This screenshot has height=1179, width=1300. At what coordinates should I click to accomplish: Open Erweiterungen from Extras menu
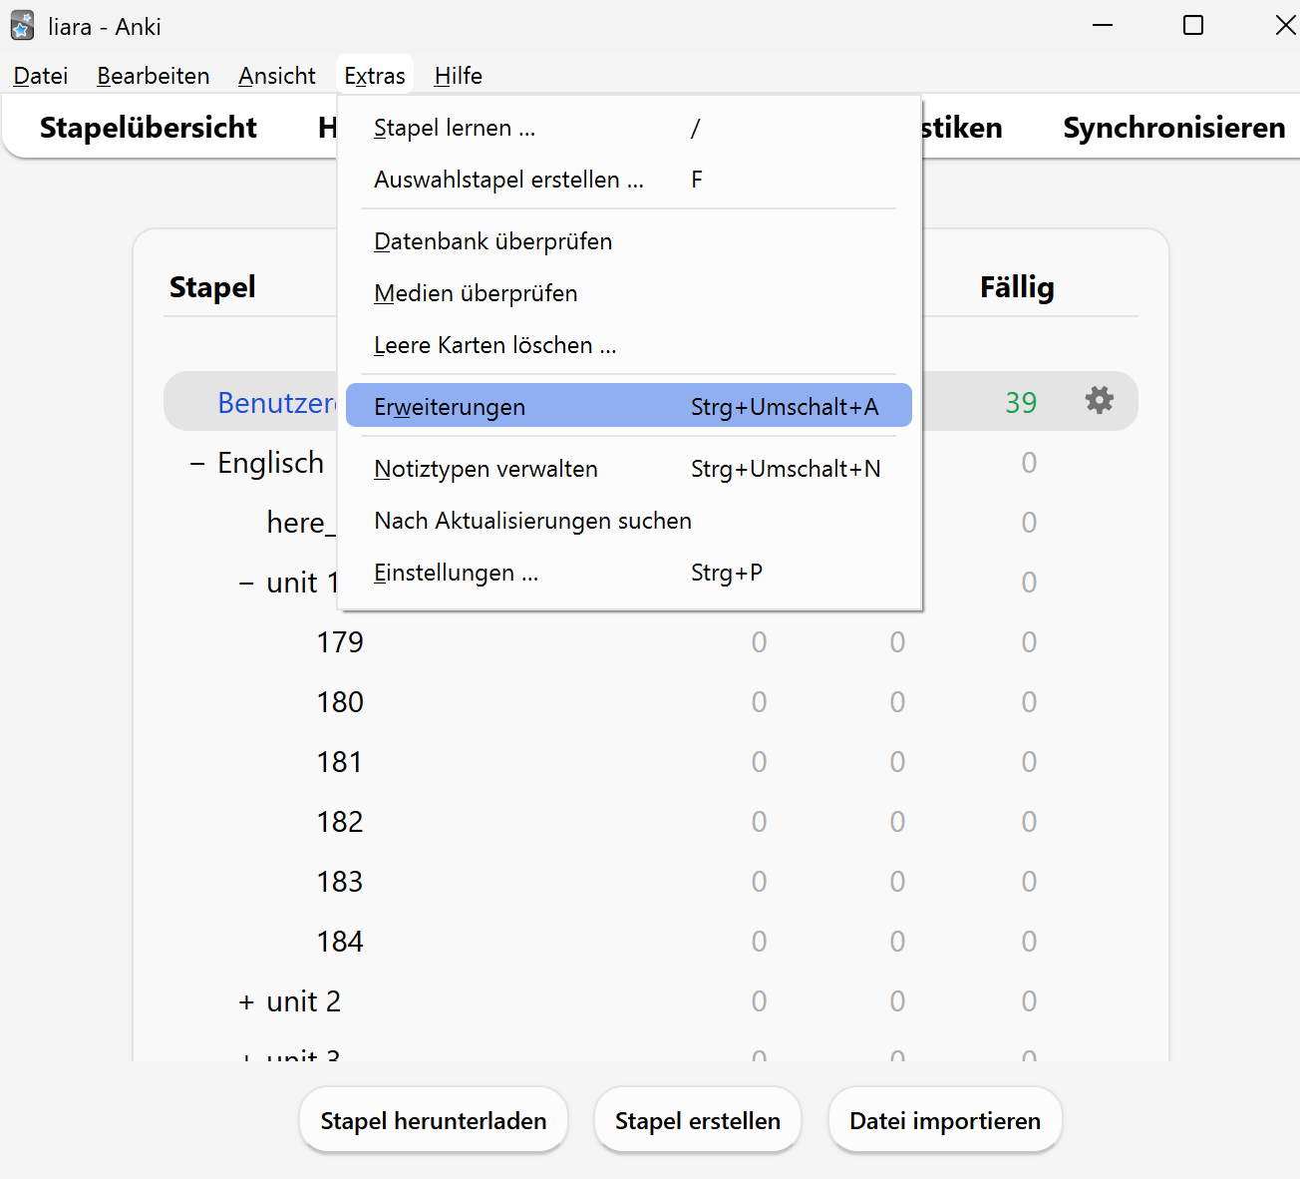point(629,406)
